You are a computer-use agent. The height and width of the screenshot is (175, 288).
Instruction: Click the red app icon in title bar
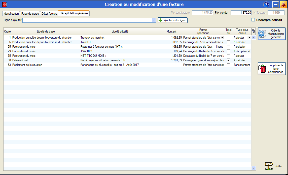4,4
